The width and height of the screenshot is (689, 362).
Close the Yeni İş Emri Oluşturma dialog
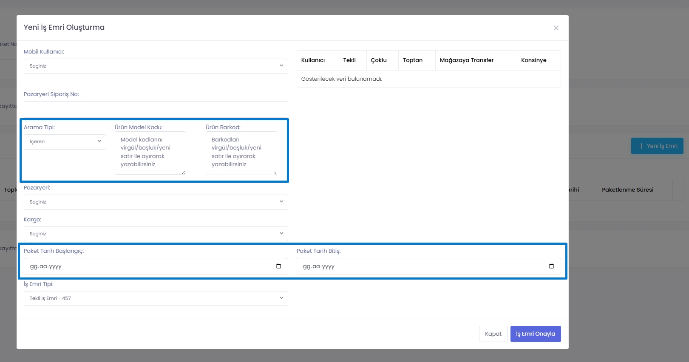pyautogui.click(x=556, y=28)
